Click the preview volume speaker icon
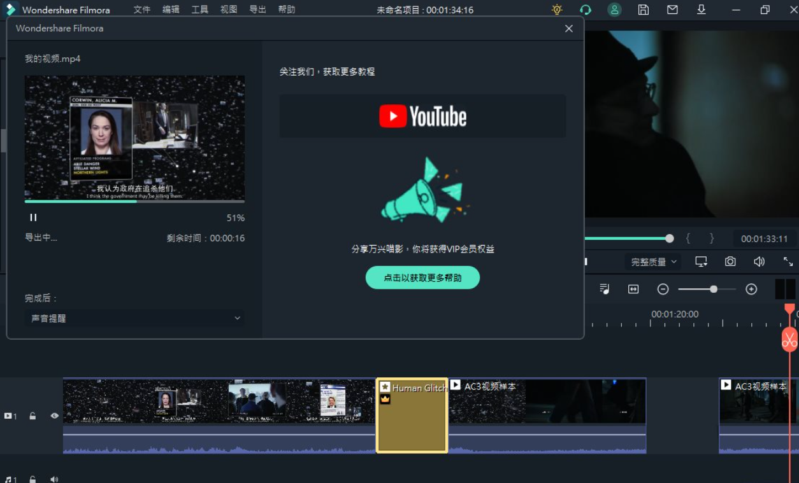The image size is (799, 483). point(759,262)
